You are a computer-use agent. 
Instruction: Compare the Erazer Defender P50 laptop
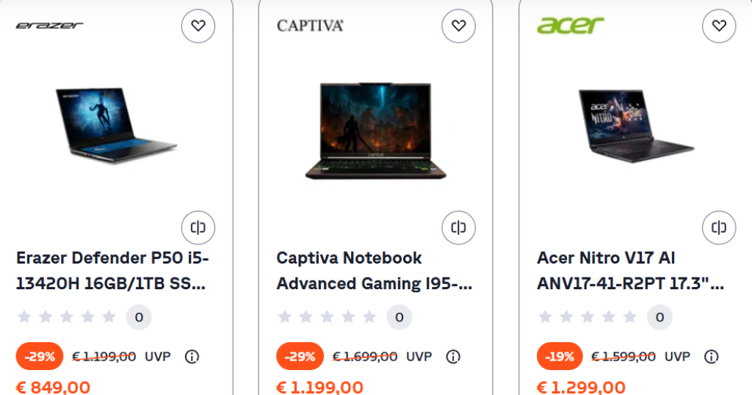198,227
